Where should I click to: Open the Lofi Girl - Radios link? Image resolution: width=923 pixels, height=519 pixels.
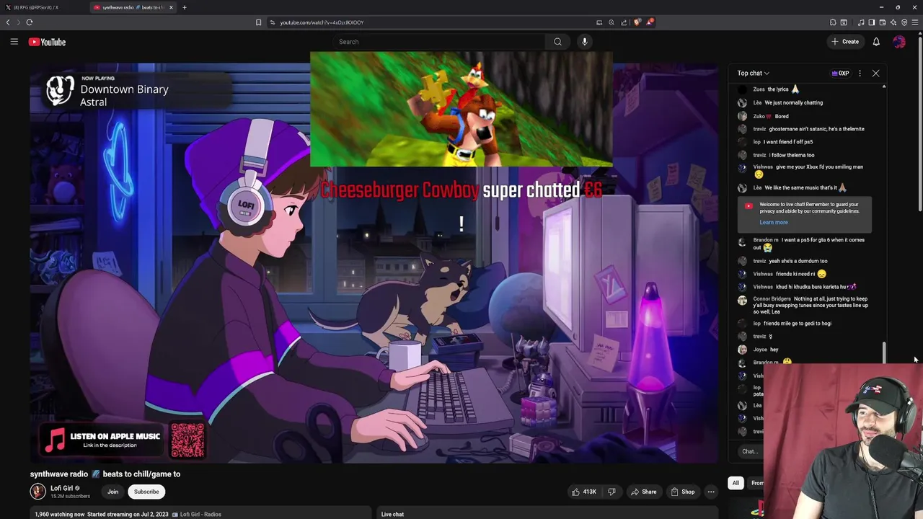click(200, 514)
